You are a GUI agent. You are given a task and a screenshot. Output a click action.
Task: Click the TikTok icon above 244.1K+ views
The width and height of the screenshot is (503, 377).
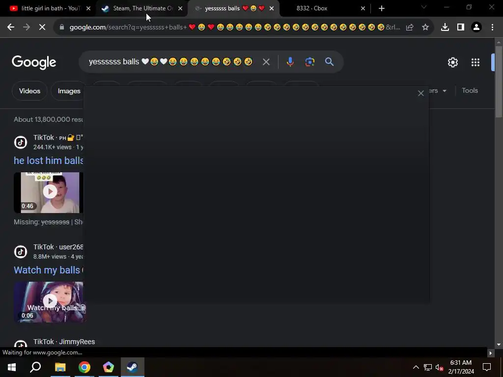[21, 142]
